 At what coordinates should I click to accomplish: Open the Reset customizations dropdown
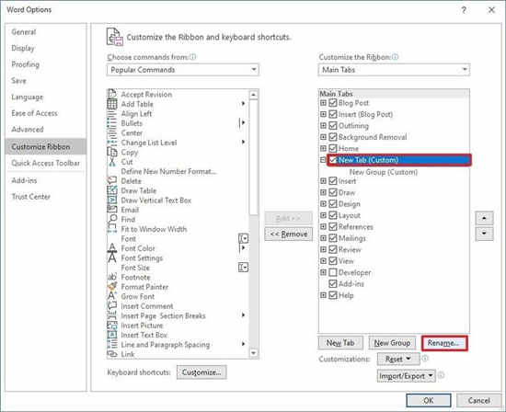pyautogui.click(x=398, y=359)
